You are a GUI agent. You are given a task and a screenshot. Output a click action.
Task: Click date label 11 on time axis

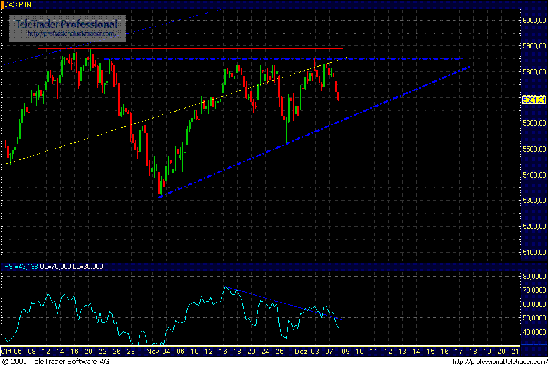tap(373, 352)
